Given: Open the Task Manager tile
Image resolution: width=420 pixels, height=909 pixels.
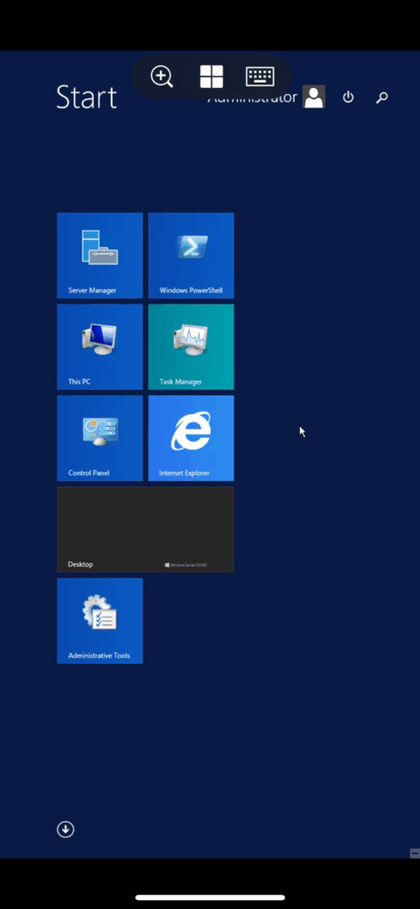Looking at the screenshot, I should coord(191,347).
